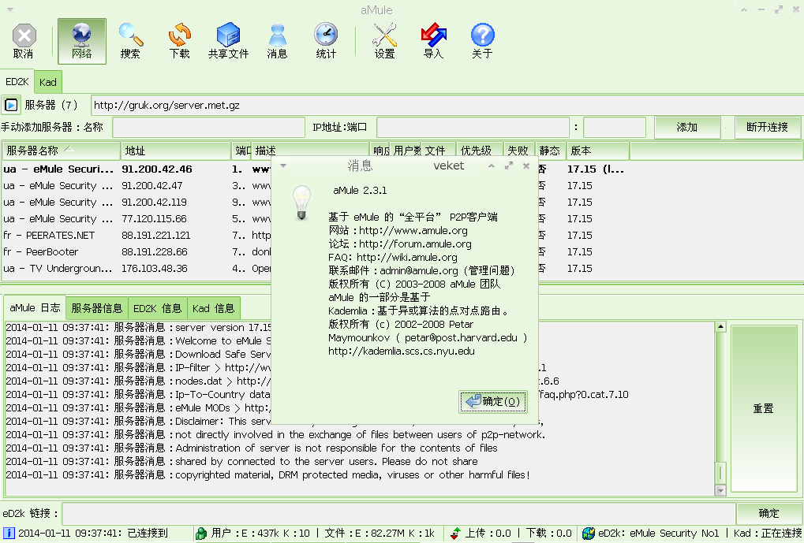804x543 pixels.
Task: Click http://www.amule.org text in dialog
Action: click(413, 230)
